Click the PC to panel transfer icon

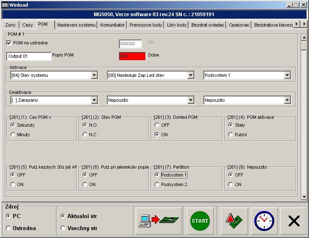tap(158, 221)
